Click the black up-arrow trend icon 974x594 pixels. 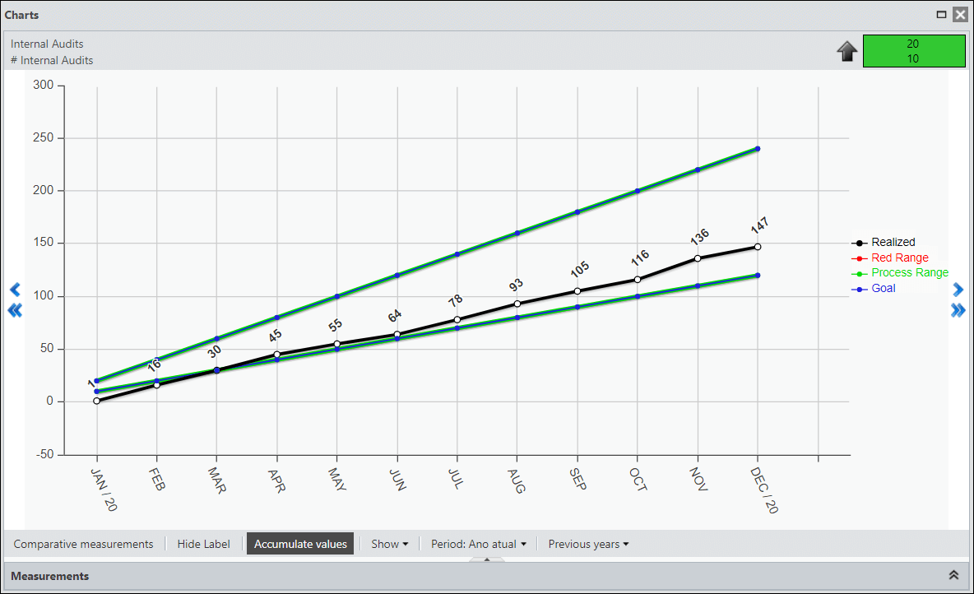pos(847,51)
